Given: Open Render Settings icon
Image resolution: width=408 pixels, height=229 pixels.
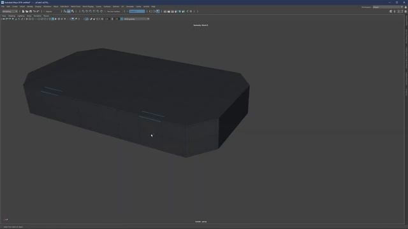Looking at the screenshot, I should tap(176, 11).
